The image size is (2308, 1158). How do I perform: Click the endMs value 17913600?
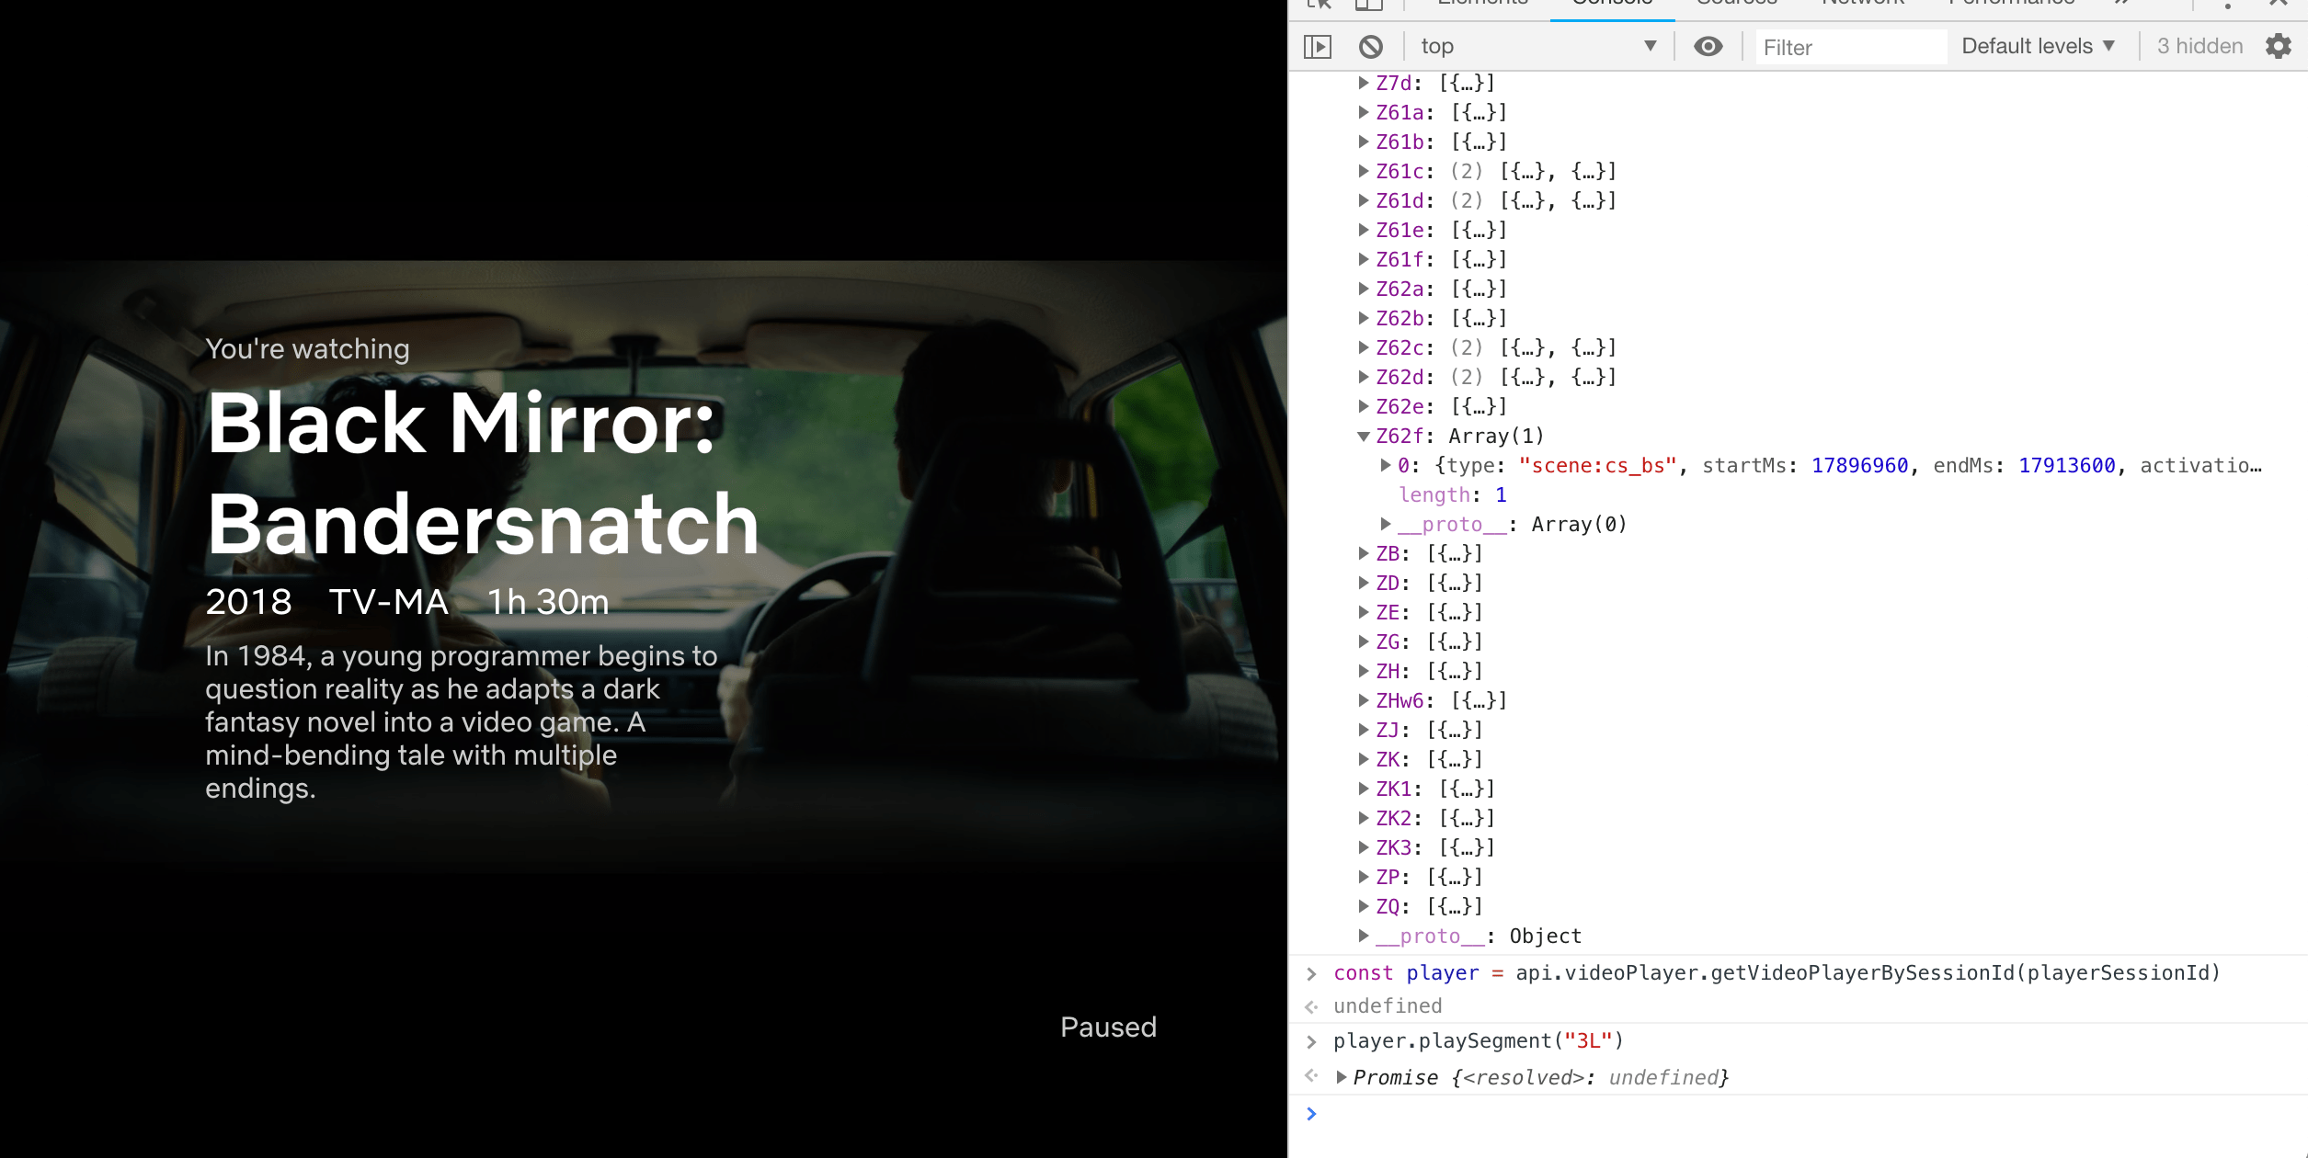click(2066, 465)
